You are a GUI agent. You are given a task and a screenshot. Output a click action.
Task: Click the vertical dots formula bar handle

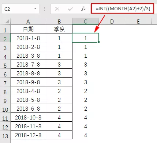45,9
